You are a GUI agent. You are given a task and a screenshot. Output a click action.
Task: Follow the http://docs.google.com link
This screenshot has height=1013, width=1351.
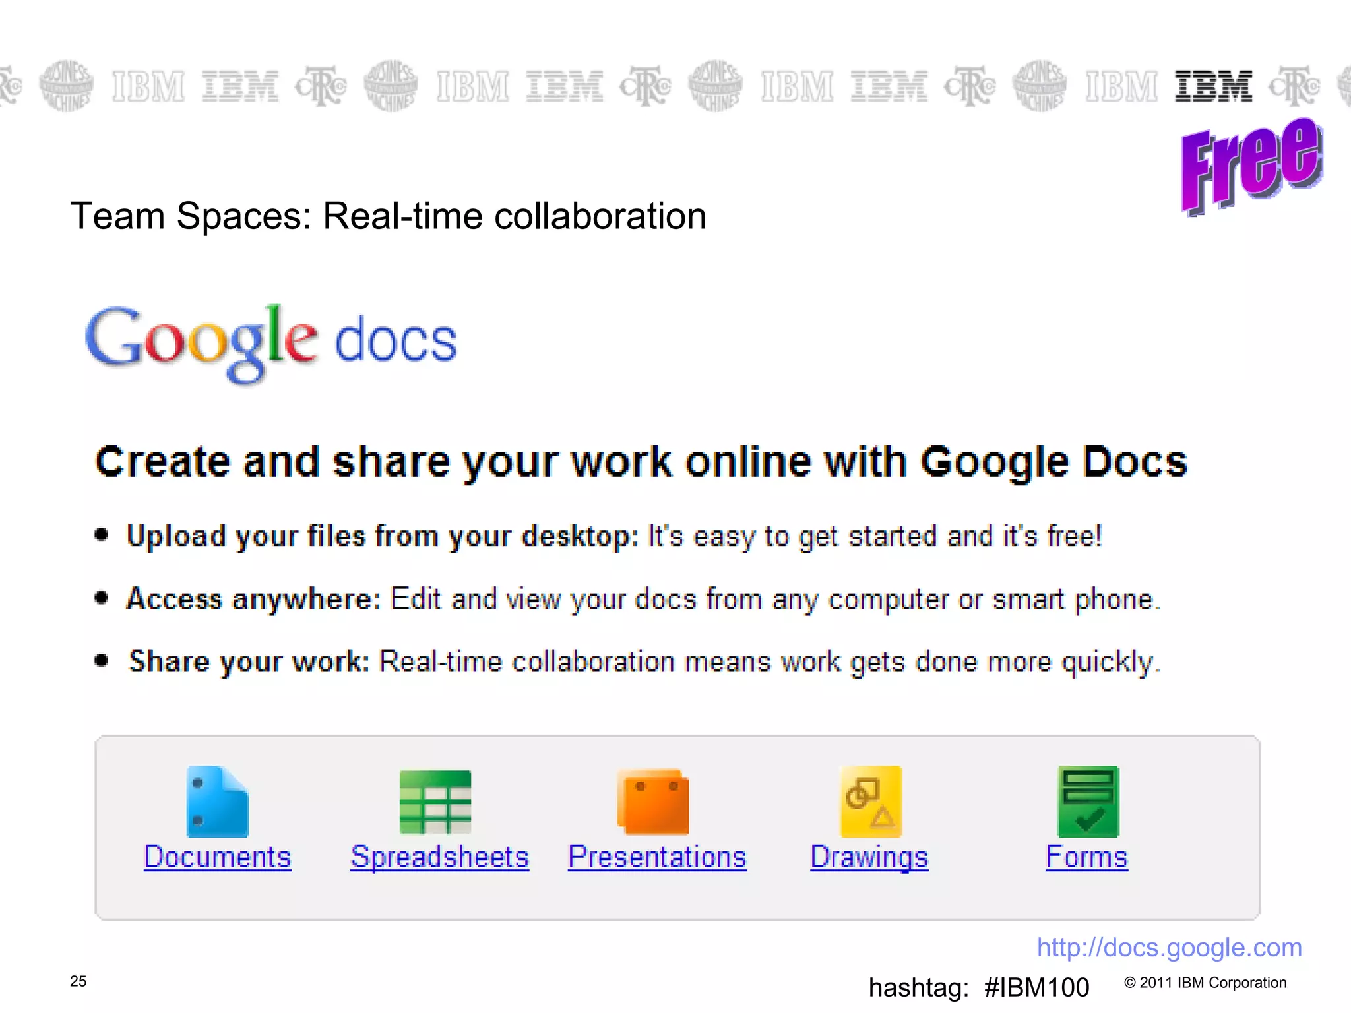[1170, 948]
